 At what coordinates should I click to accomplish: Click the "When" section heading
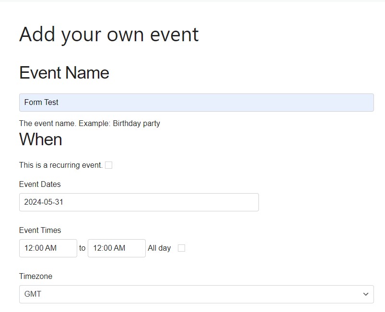(x=41, y=139)
